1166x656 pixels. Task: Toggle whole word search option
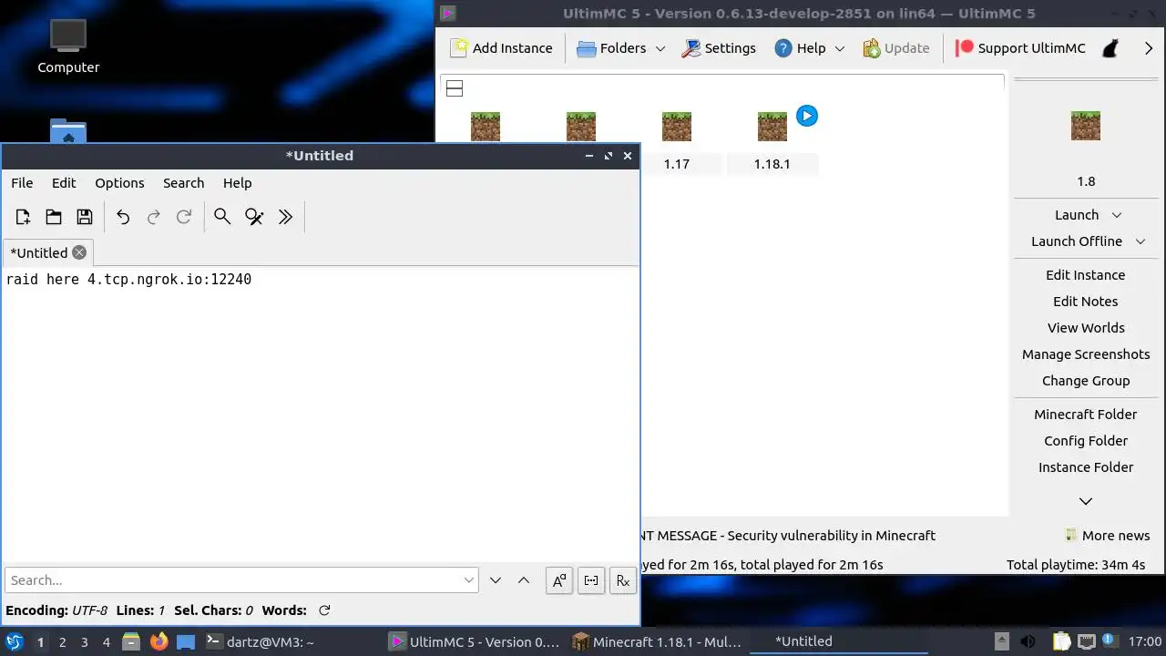point(591,580)
